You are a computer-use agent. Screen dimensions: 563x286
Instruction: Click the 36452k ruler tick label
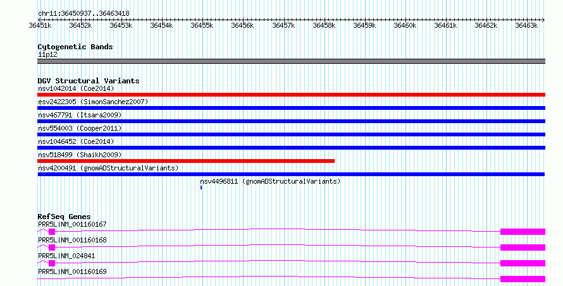[x=81, y=25]
